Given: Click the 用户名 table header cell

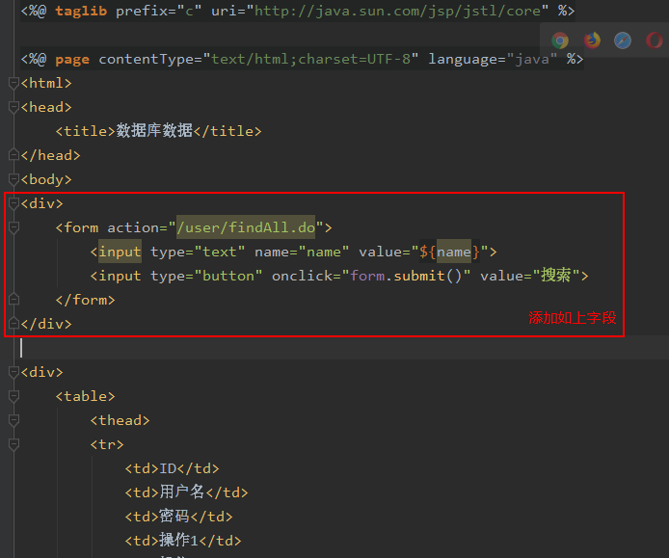Looking at the screenshot, I should (x=182, y=492).
